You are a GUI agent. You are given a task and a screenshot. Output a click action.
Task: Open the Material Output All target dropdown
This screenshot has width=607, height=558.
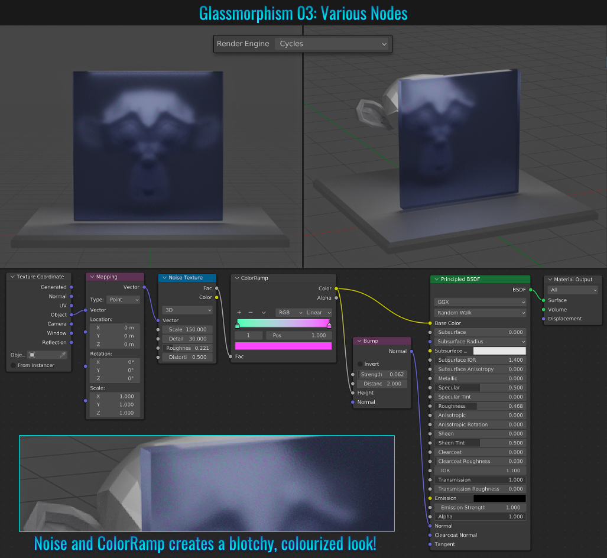click(573, 290)
